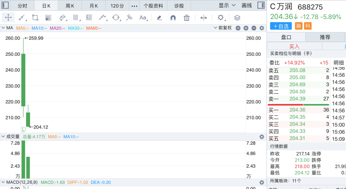
Task: Toggle the left sidebar panel
Action: pos(5,5)
